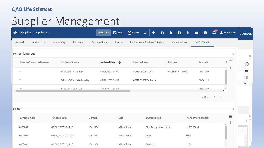This screenshot has width=264, height=148.
Task: Click Plan Ready for Approval state cell
Action: (x=158, y=127)
